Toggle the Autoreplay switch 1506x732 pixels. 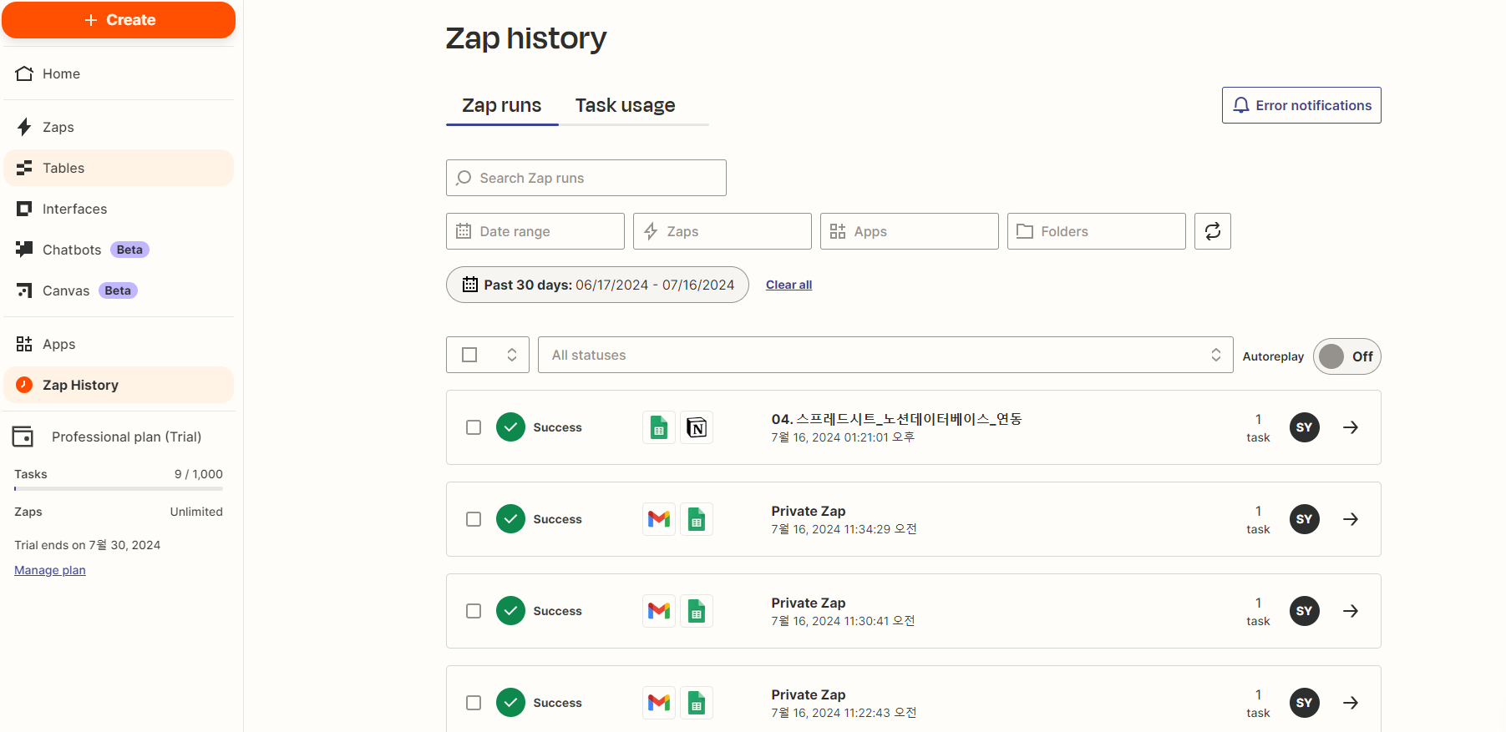(1347, 356)
